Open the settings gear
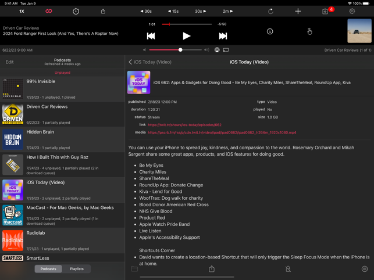This screenshot has width=374, height=280. point(352,11)
